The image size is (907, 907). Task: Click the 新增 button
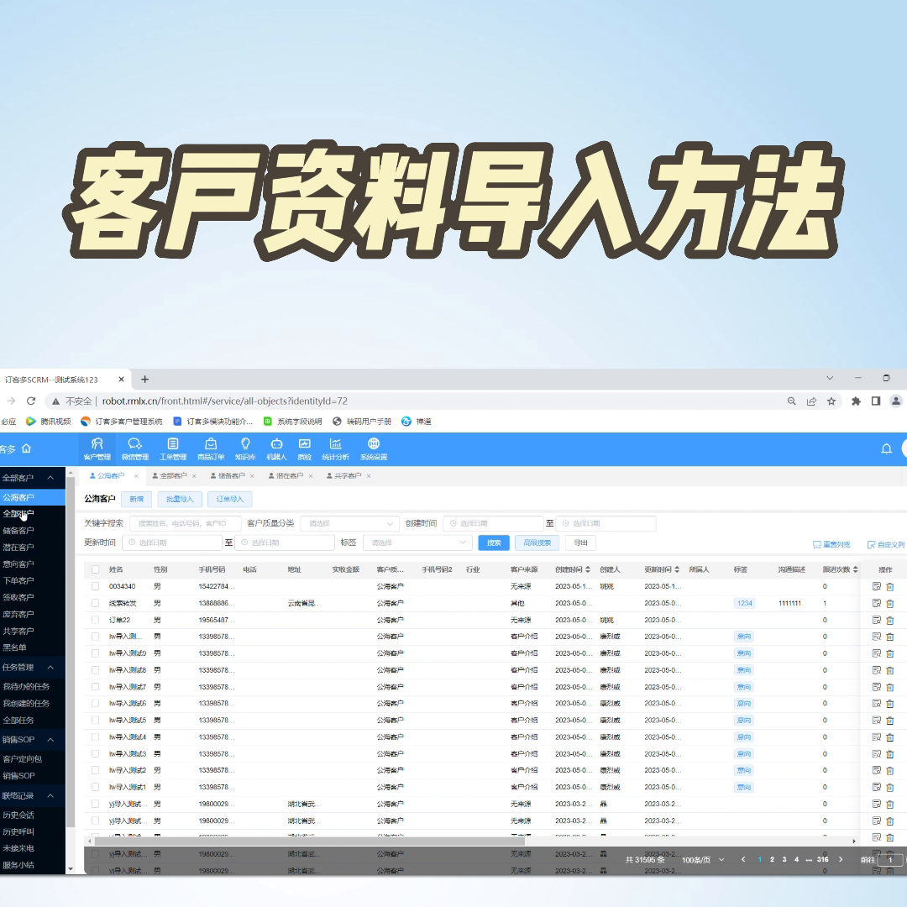click(137, 499)
